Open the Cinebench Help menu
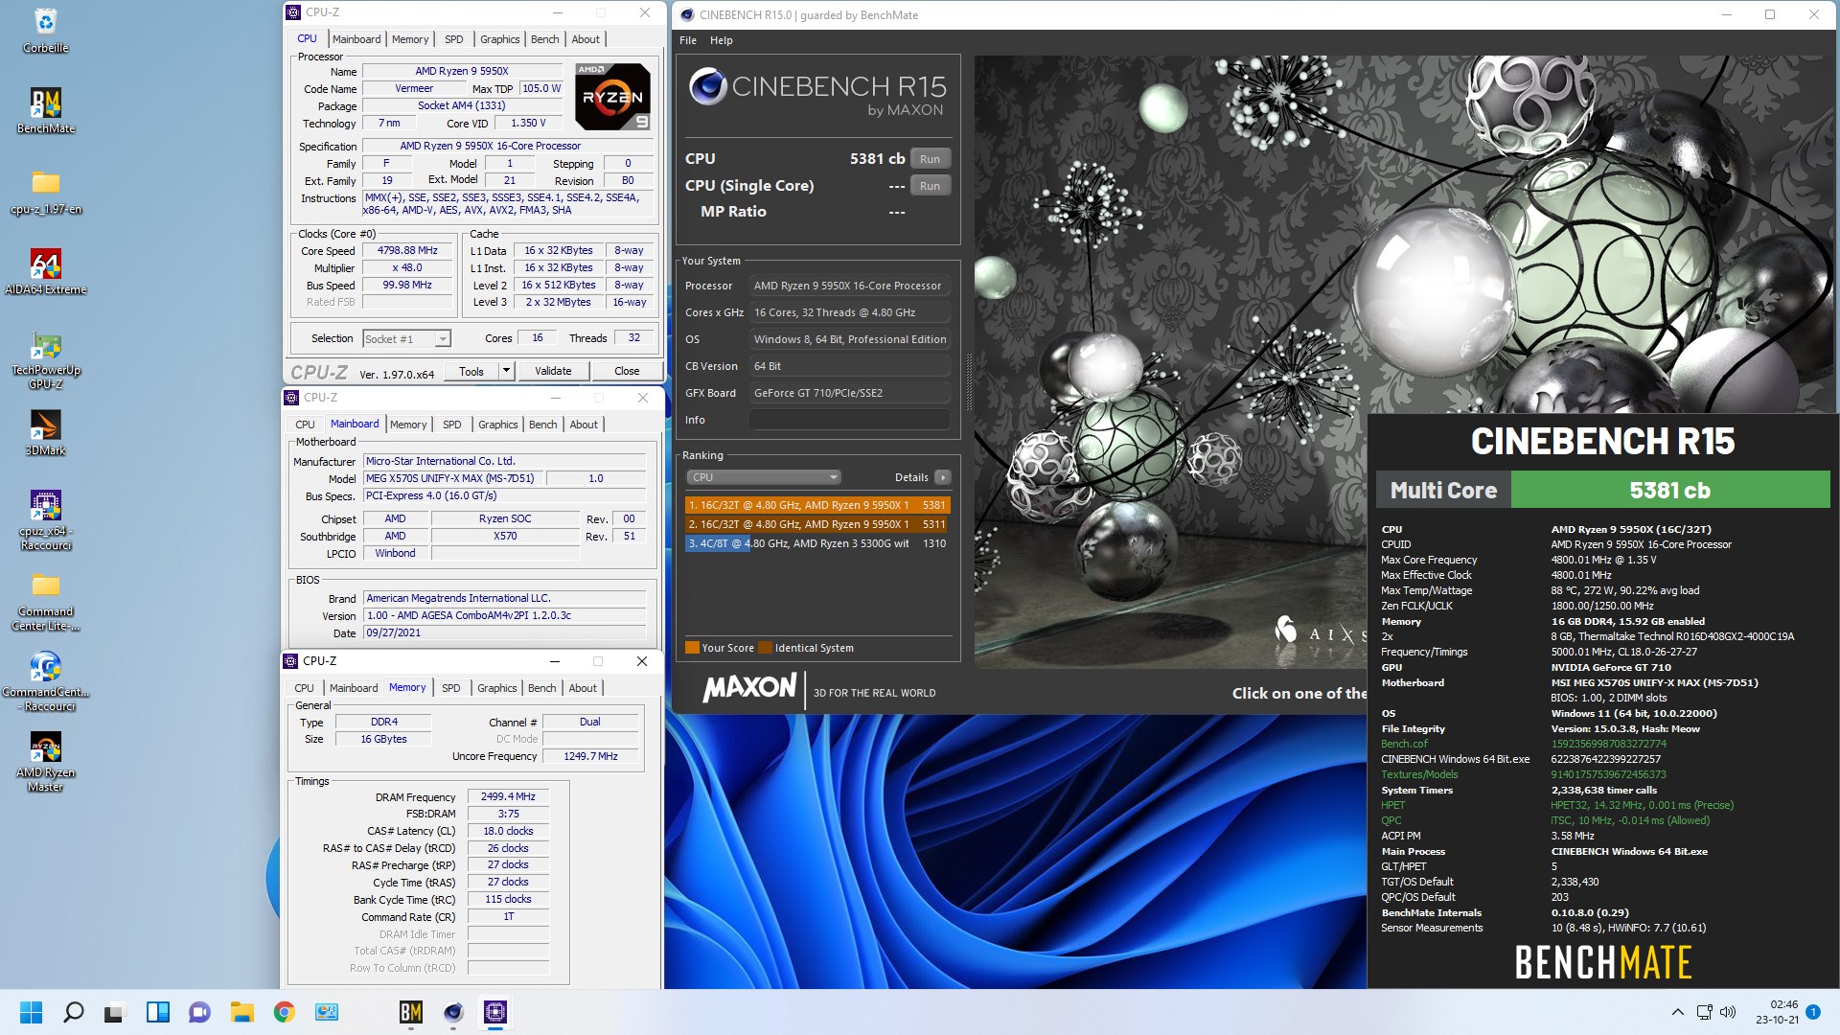 coord(721,40)
